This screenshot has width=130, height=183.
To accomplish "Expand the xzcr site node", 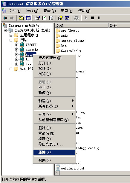I will (x=16, y=54).
